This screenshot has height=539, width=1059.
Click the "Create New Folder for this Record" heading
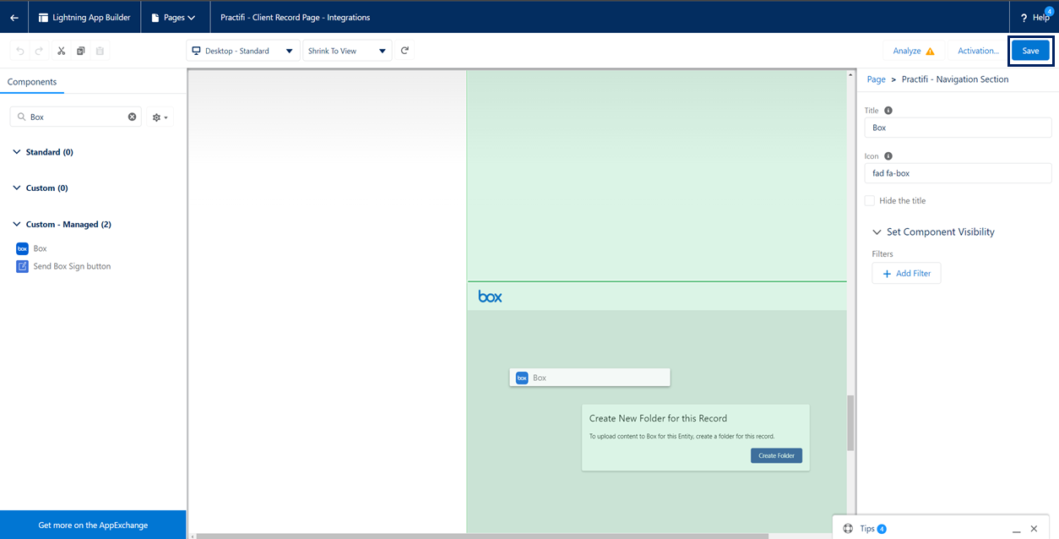[658, 418]
